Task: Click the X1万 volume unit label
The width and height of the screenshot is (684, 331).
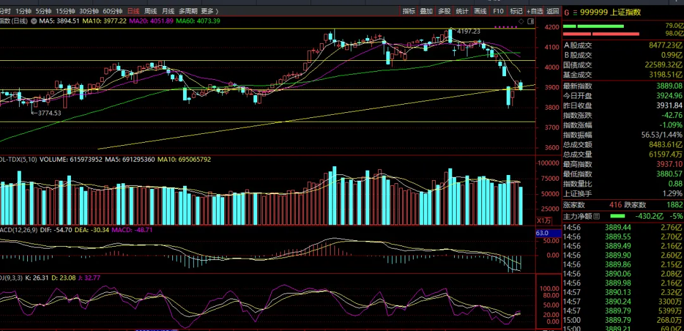Action: point(543,220)
